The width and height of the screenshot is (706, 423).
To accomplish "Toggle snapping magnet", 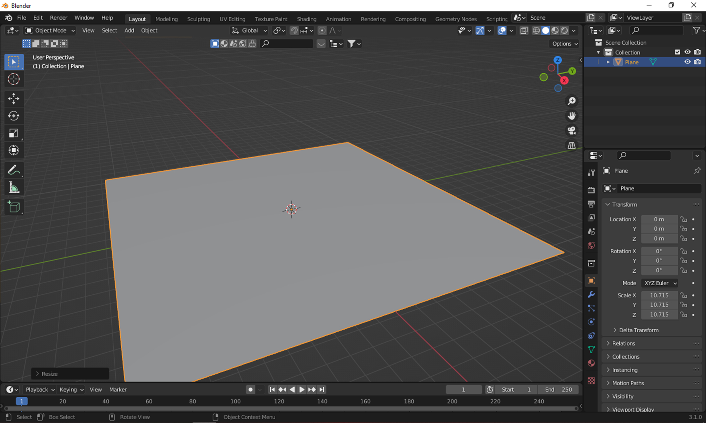I will 294,31.
